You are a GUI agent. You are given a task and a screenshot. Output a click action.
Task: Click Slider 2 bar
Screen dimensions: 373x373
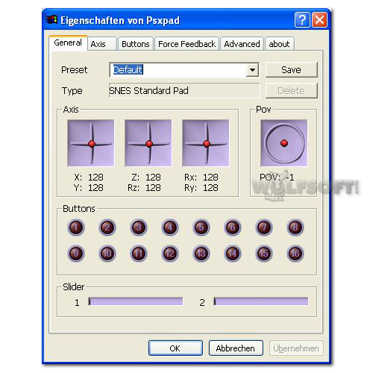(x=261, y=301)
